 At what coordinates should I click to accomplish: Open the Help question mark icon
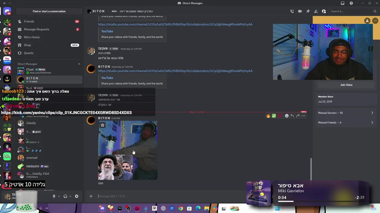[x=351, y=3]
